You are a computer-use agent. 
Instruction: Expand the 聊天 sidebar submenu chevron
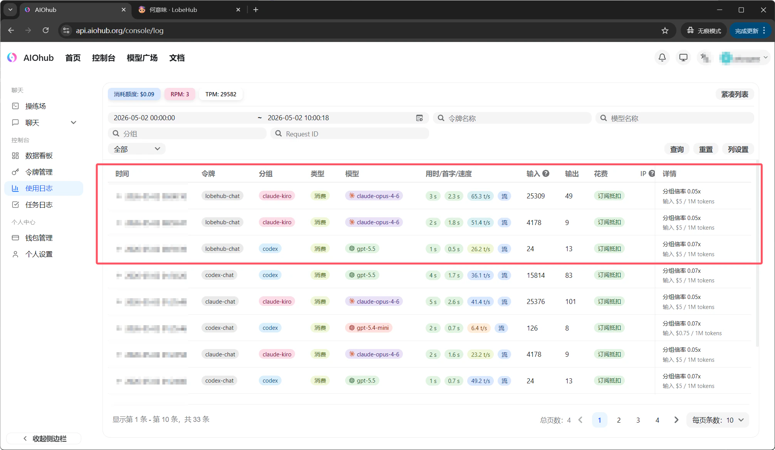click(x=74, y=123)
